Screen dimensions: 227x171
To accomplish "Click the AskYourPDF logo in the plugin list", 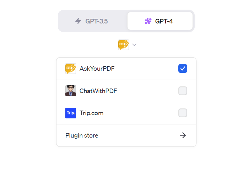I will tap(71, 69).
